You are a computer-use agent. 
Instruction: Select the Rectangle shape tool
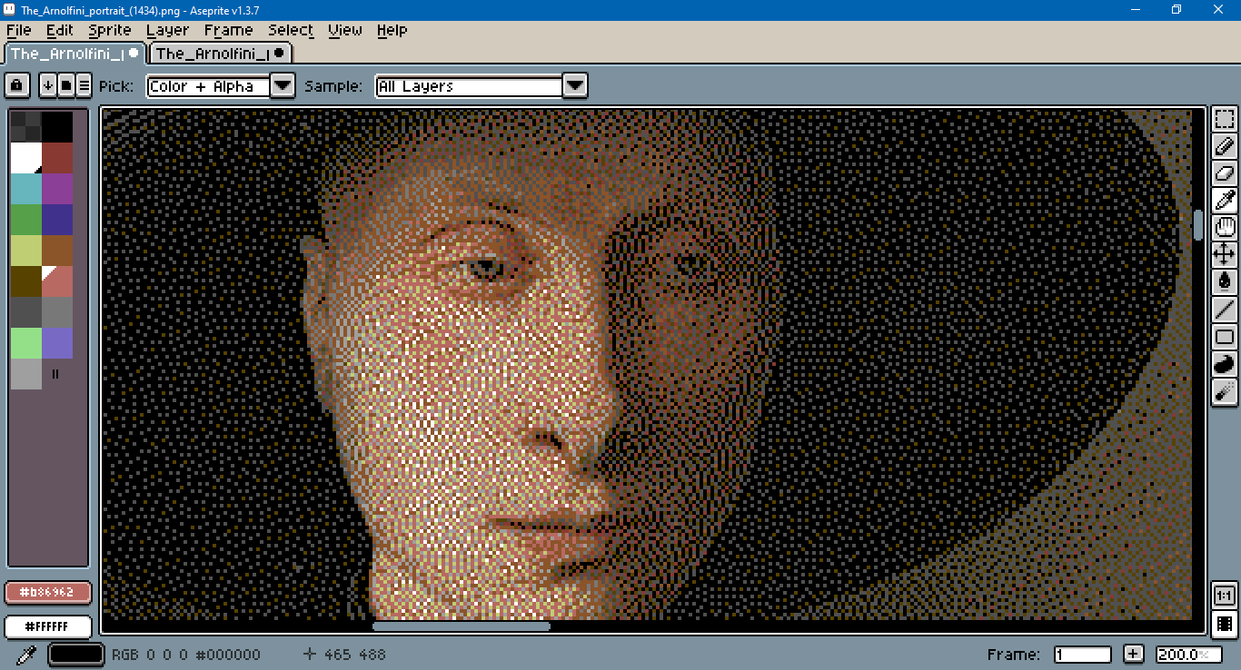pos(1224,337)
